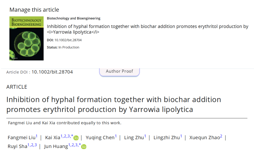
Task: Click the In Production status text
Action: pos(69,47)
